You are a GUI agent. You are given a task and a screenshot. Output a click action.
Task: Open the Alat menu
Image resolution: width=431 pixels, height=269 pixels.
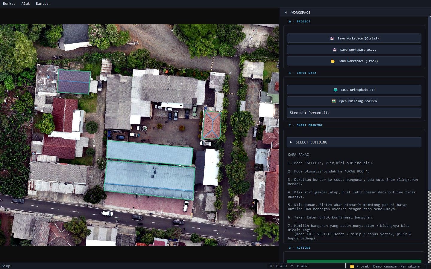26,4
